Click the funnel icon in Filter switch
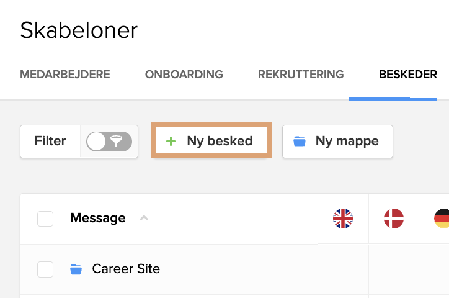This screenshot has height=298, width=449. [x=116, y=142]
